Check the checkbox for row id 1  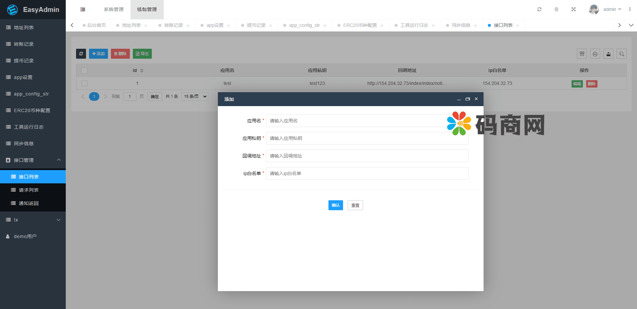pos(84,84)
